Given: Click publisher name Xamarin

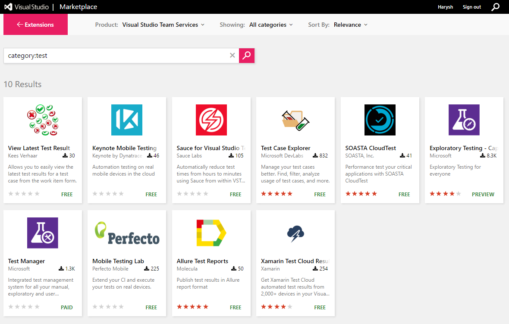Looking at the screenshot, I should 270,268.
